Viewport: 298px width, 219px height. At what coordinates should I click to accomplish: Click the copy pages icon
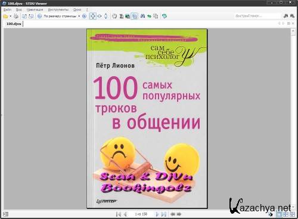156,16
